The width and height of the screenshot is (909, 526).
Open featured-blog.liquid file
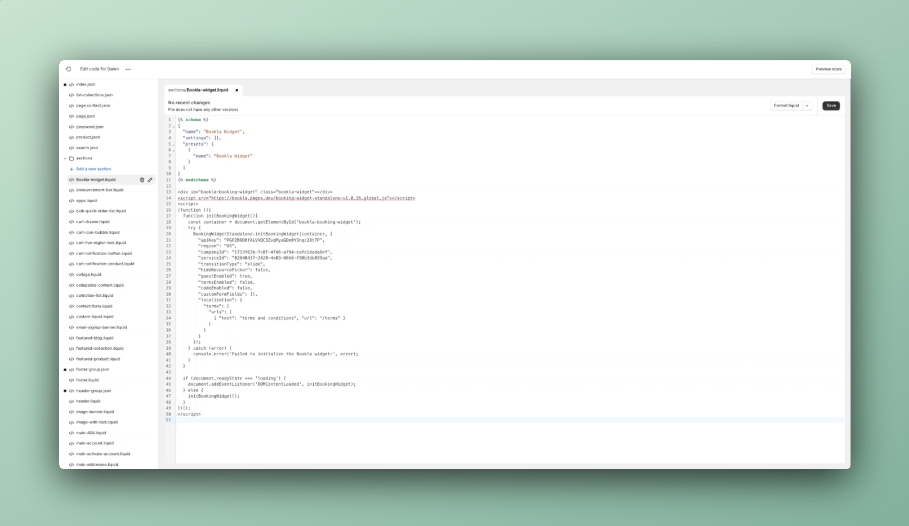click(x=95, y=338)
